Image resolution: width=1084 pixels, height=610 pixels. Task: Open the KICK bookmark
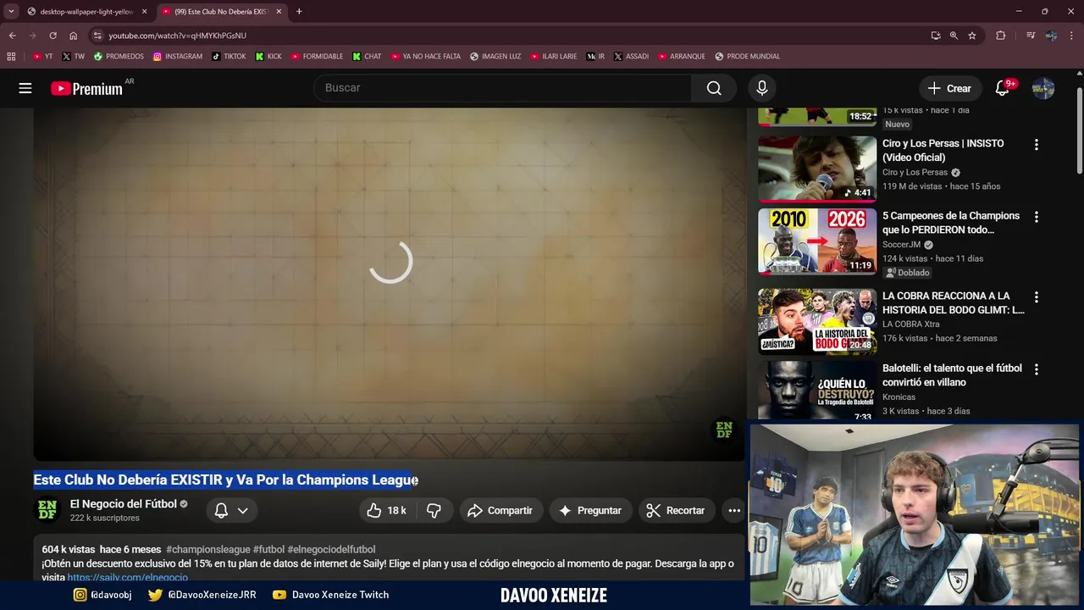point(268,57)
